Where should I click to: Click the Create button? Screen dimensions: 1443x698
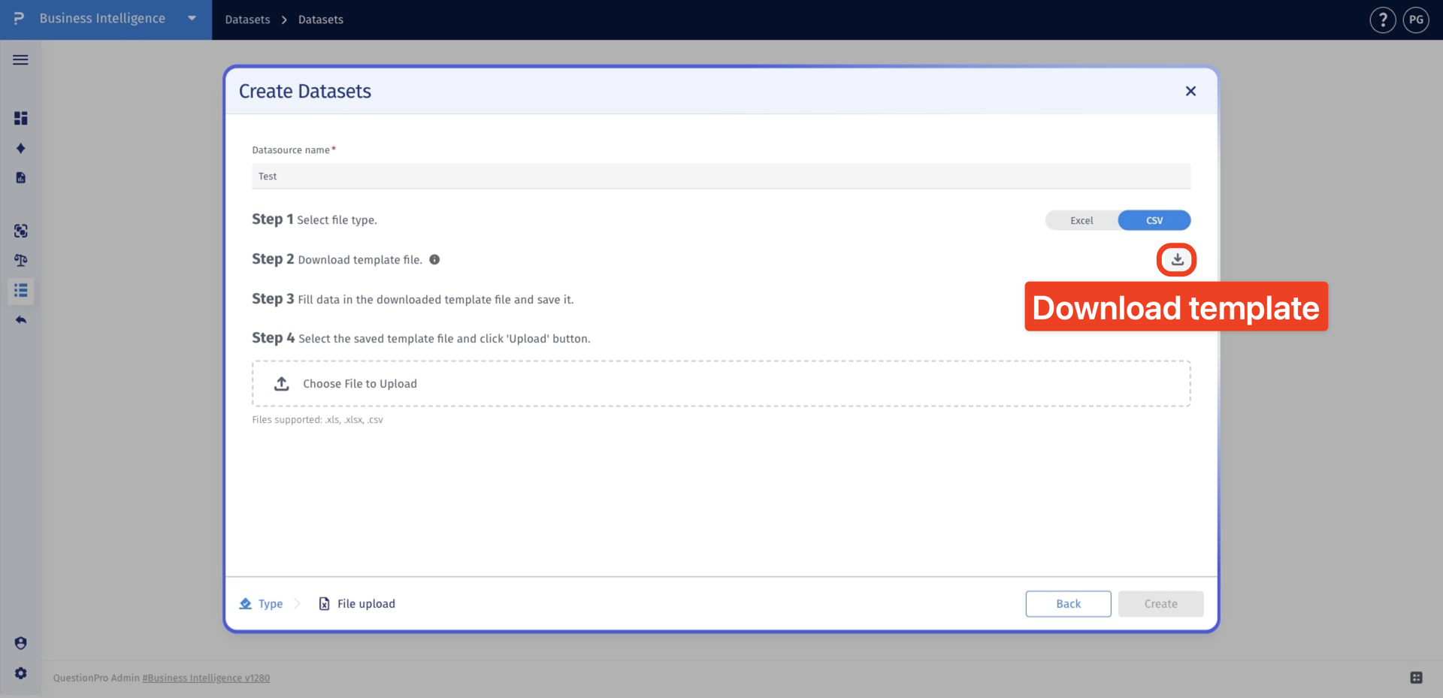coord(1160,603)
